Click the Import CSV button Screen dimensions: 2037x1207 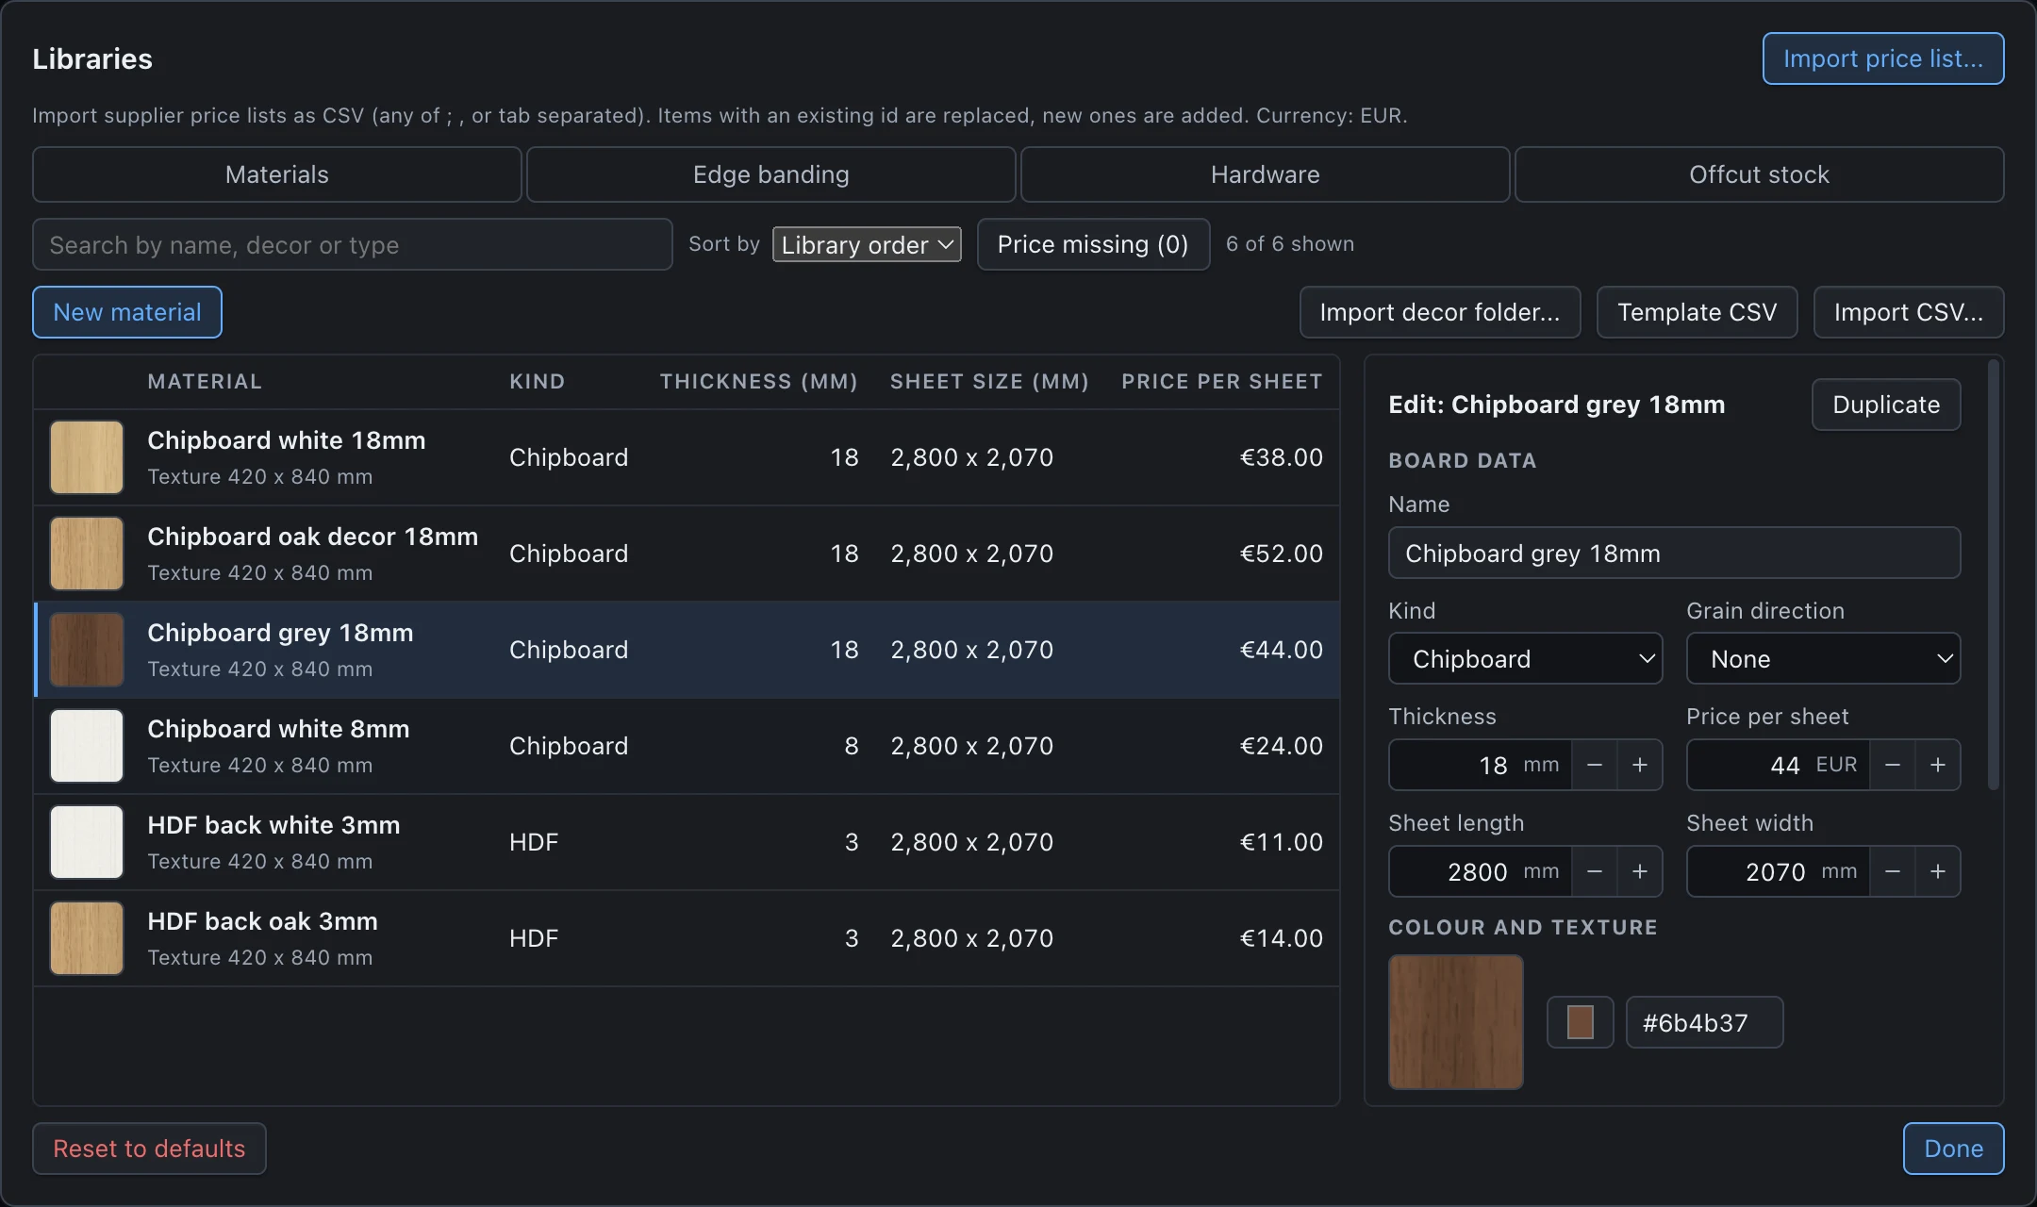pos(1909,312)
